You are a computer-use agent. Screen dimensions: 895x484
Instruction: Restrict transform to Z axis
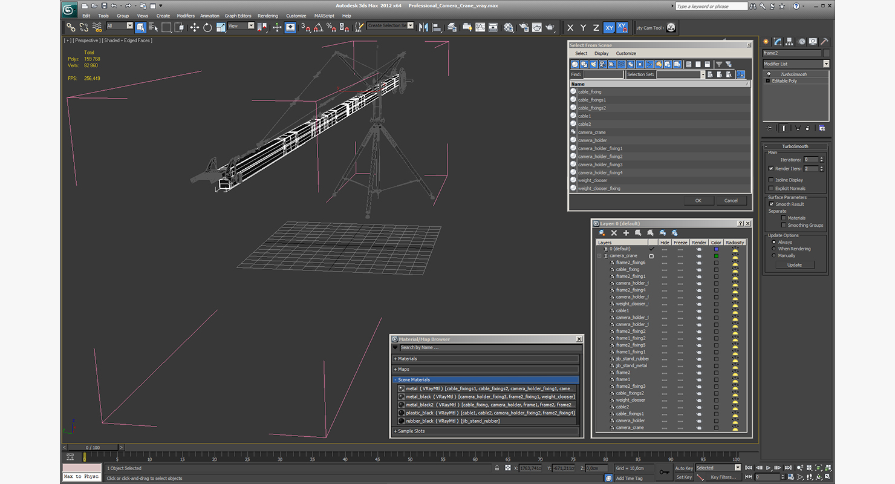(x=596, y=28)
